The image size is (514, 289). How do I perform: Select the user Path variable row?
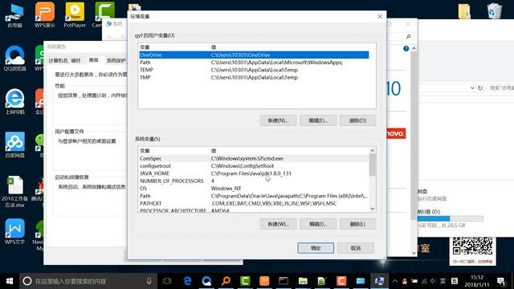[x=254, y=63]
